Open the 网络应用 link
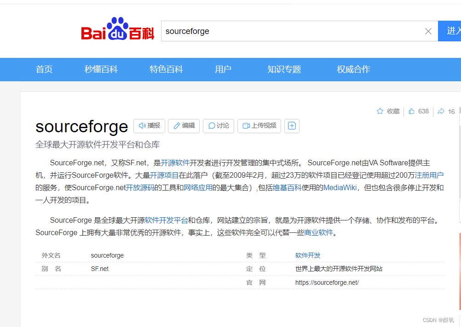Viewport: 461px width, 327px height. pos(198,187)
